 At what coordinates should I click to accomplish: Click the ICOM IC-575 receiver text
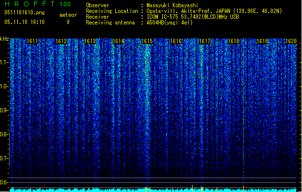(193, 17)
